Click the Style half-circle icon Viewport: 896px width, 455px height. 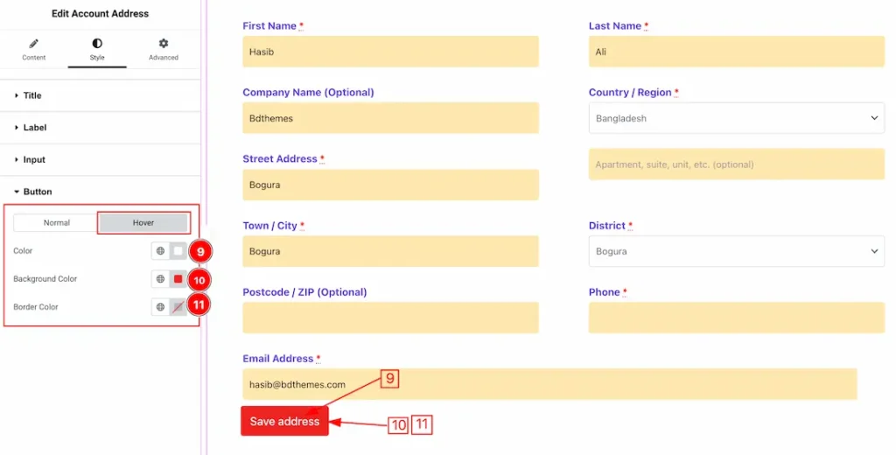[x=97, y=44]
